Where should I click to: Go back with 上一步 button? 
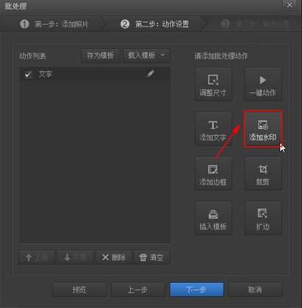pyautogui.click(x=137, y=290)
